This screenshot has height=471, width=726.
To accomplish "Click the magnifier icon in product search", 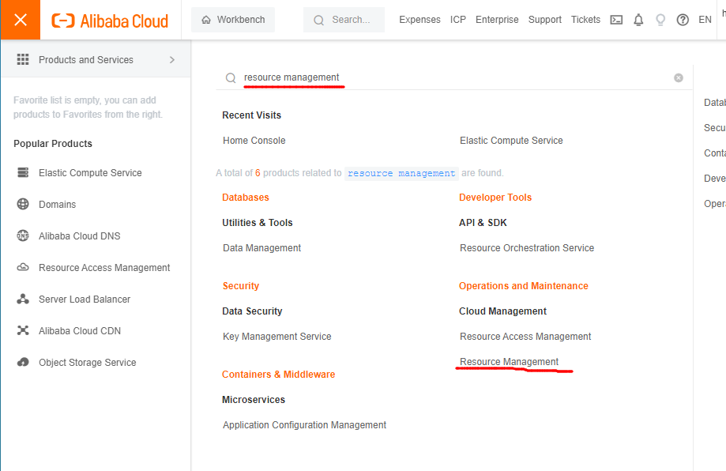I will [x=231, y=77].
